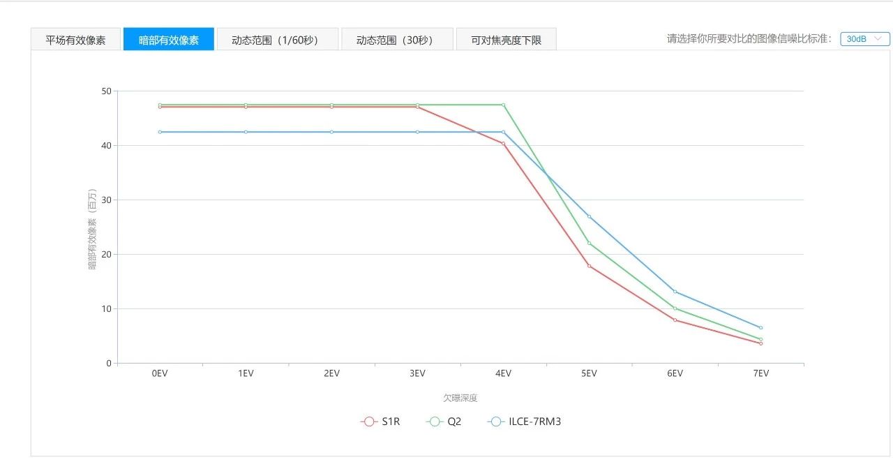This screenshot has height=471, width=893.
Task: Click the red S1R point at 4EV
Action: coord(503,143)
